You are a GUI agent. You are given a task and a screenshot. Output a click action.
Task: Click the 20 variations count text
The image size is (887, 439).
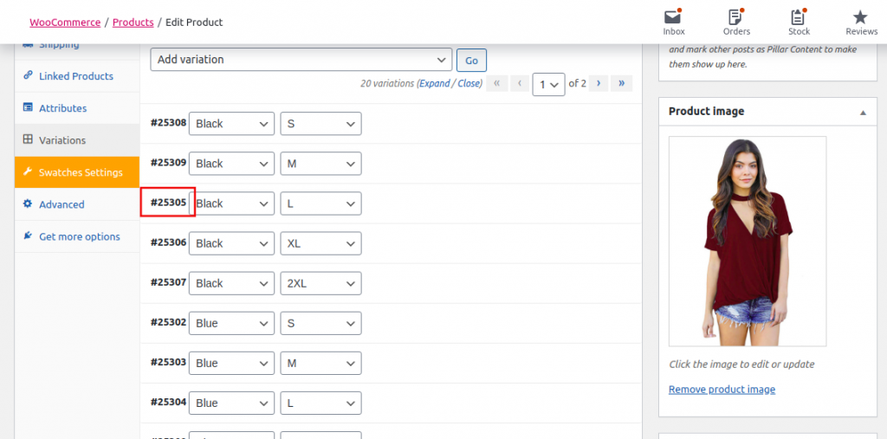click(387, 83)
